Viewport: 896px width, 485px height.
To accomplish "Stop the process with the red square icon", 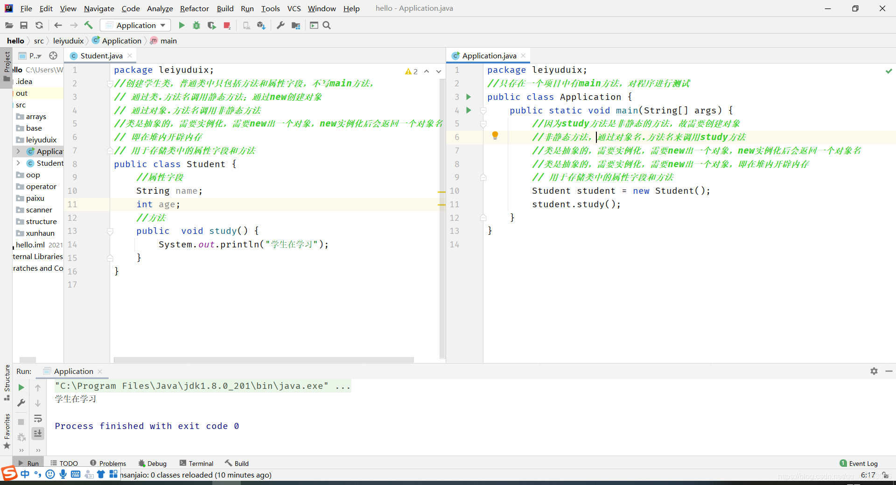I will [227, 26].
